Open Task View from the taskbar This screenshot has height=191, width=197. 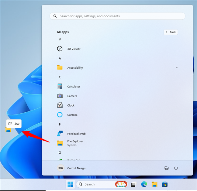coord(133,184)
